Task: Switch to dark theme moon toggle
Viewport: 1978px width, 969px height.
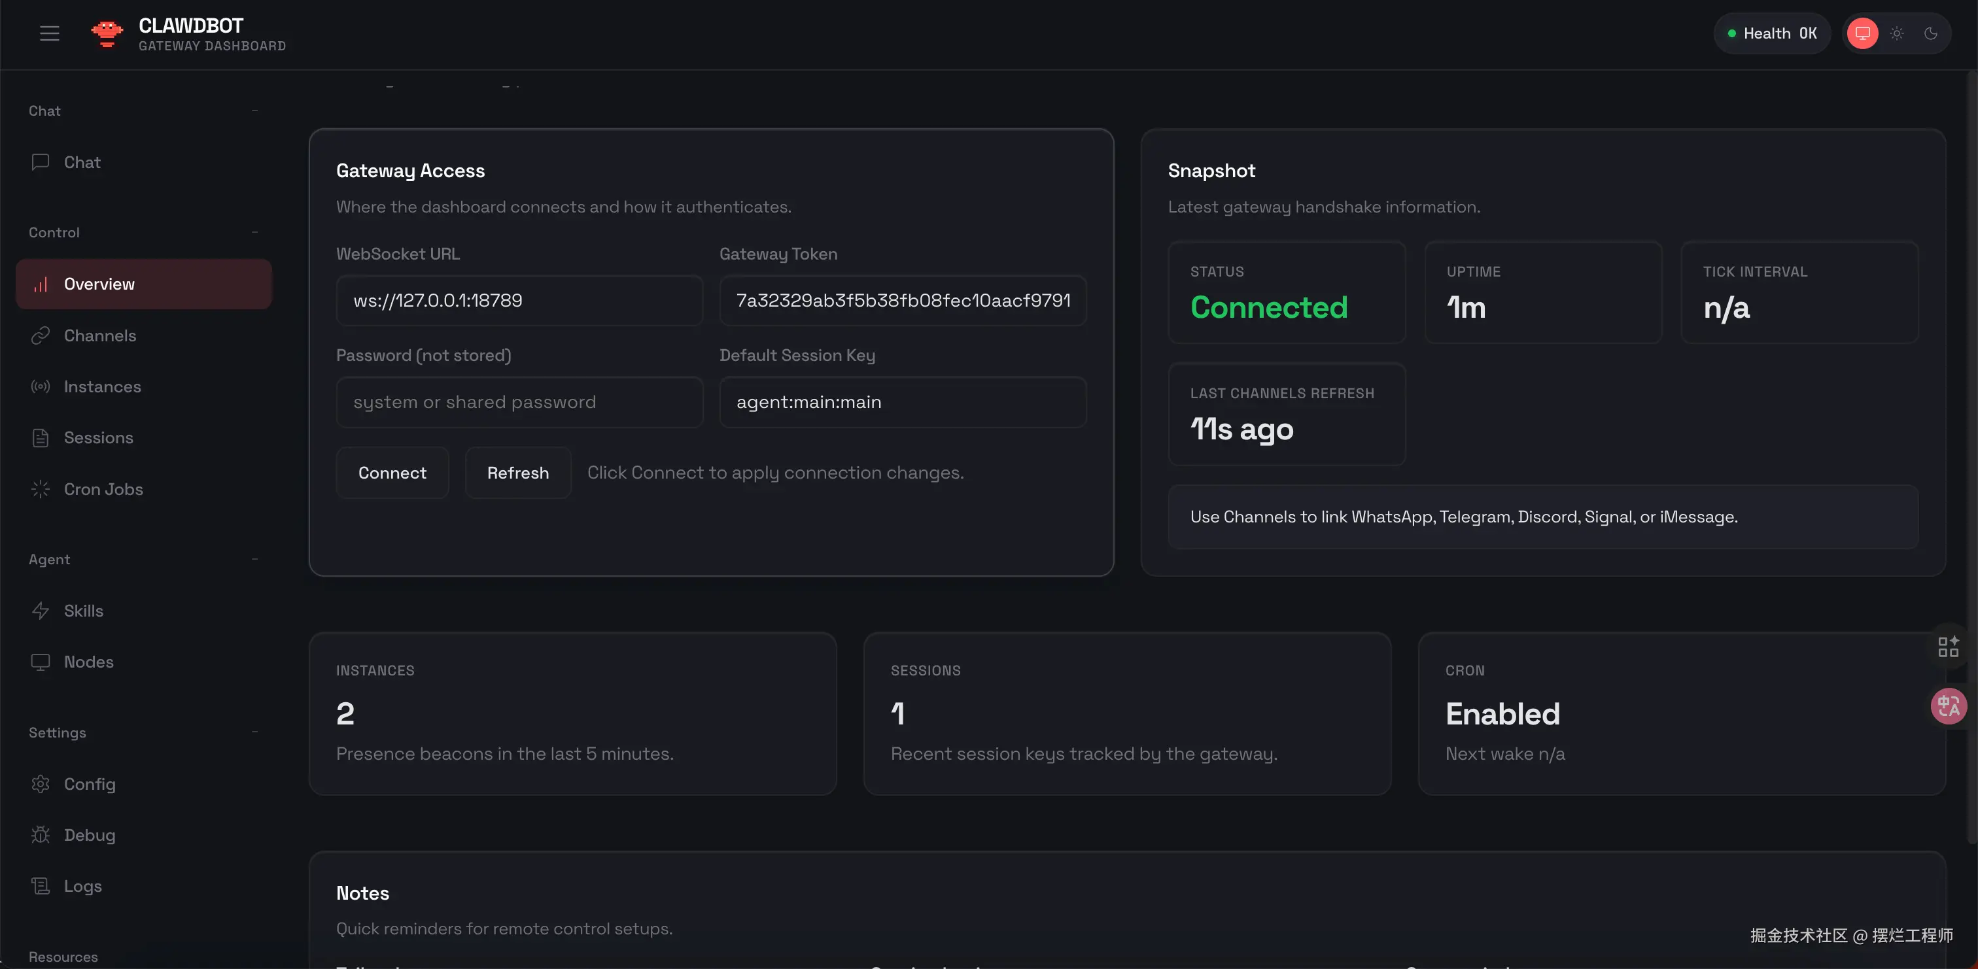Action: pos(1930,33)
